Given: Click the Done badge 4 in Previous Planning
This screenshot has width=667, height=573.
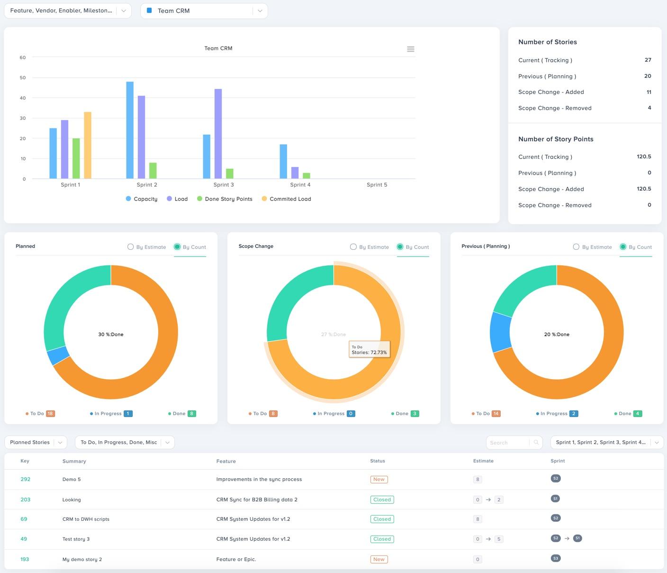Looking at the screenshot, I should click(638, 414).
